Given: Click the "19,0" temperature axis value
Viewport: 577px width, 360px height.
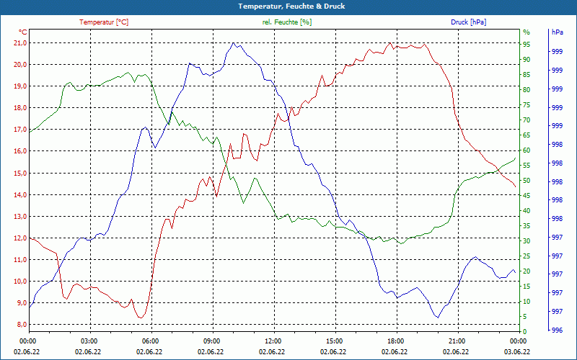Looking at the screenshot, I should (x=20, y=86).
